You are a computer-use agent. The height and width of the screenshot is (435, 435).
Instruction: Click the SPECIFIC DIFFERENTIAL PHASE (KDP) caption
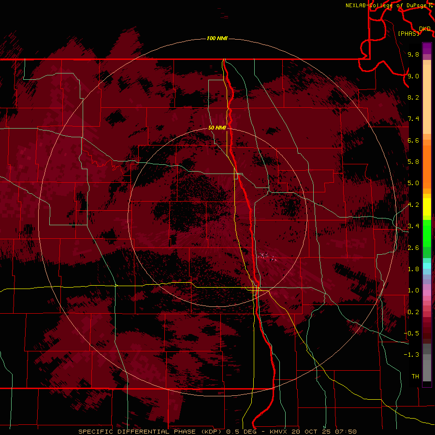pos(151,432)
